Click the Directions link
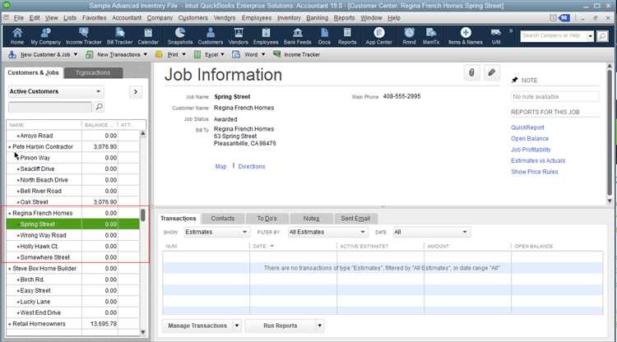This screenshot has width=617, height=342. 252,166
